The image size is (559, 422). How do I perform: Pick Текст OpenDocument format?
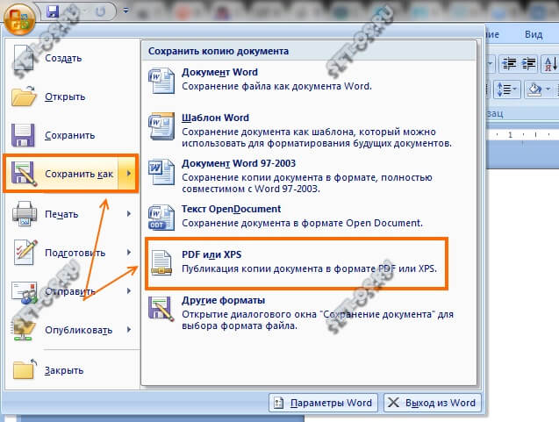click(x=309, y=217)
